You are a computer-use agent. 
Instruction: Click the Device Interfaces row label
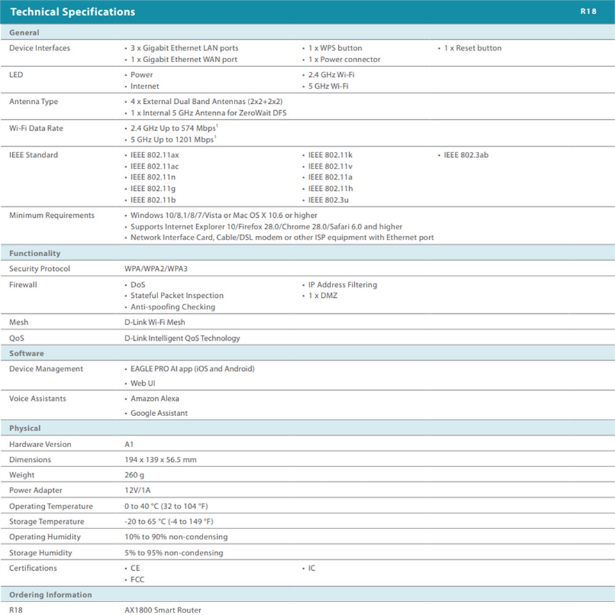click(40, 48)
